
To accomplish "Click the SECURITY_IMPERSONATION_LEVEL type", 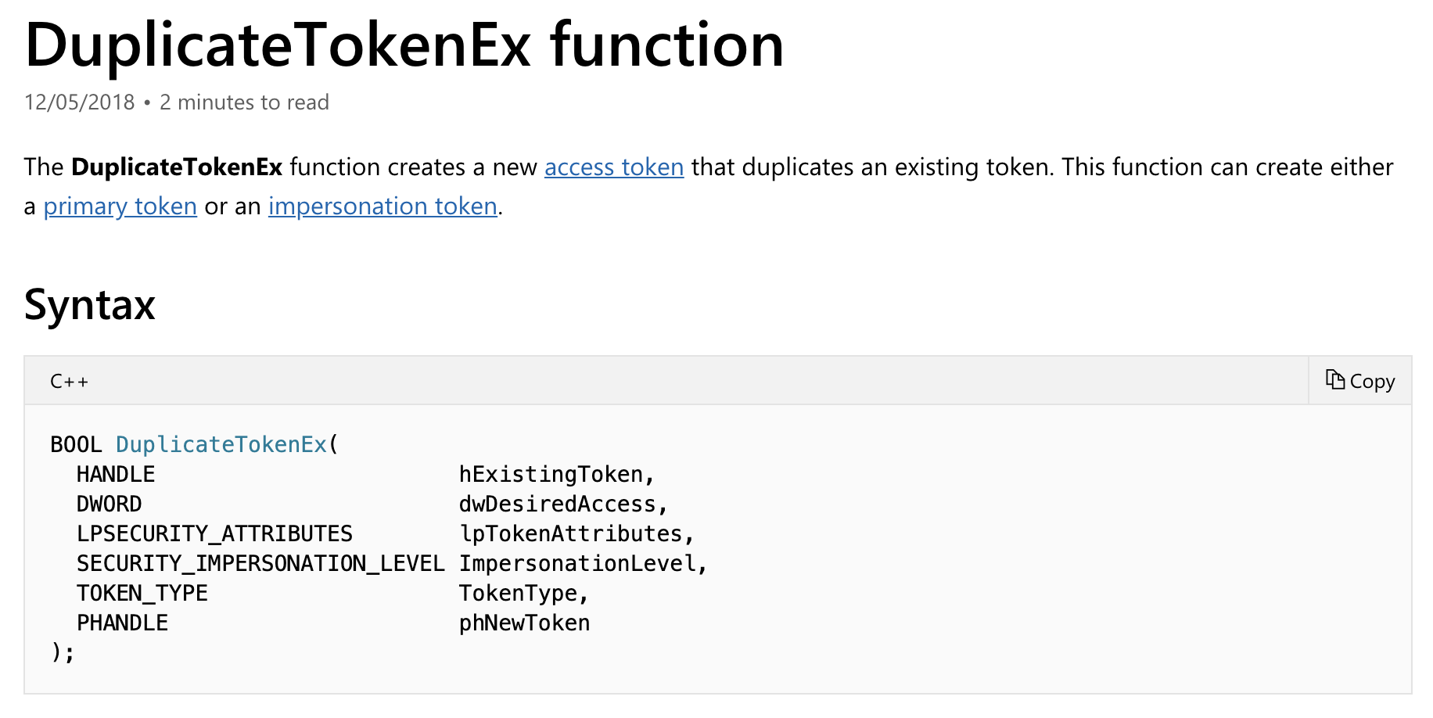I will tap(260, 563).
